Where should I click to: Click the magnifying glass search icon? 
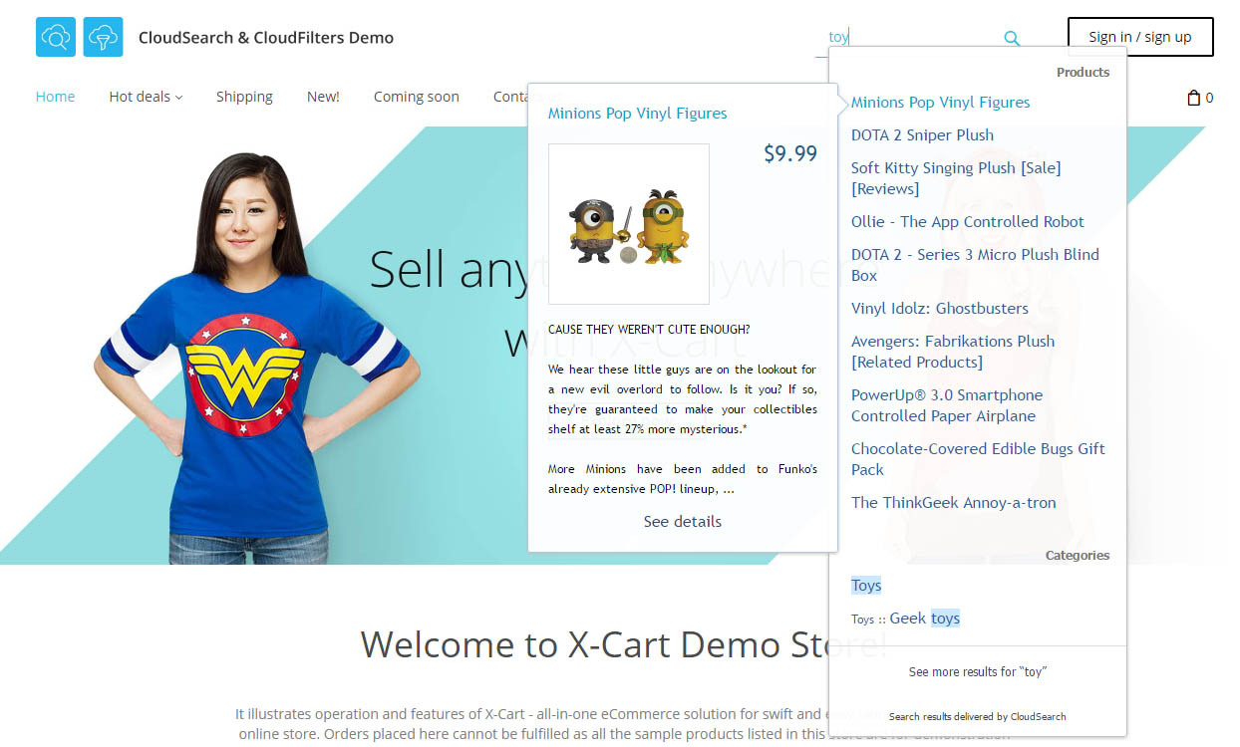click(1011, 37)
